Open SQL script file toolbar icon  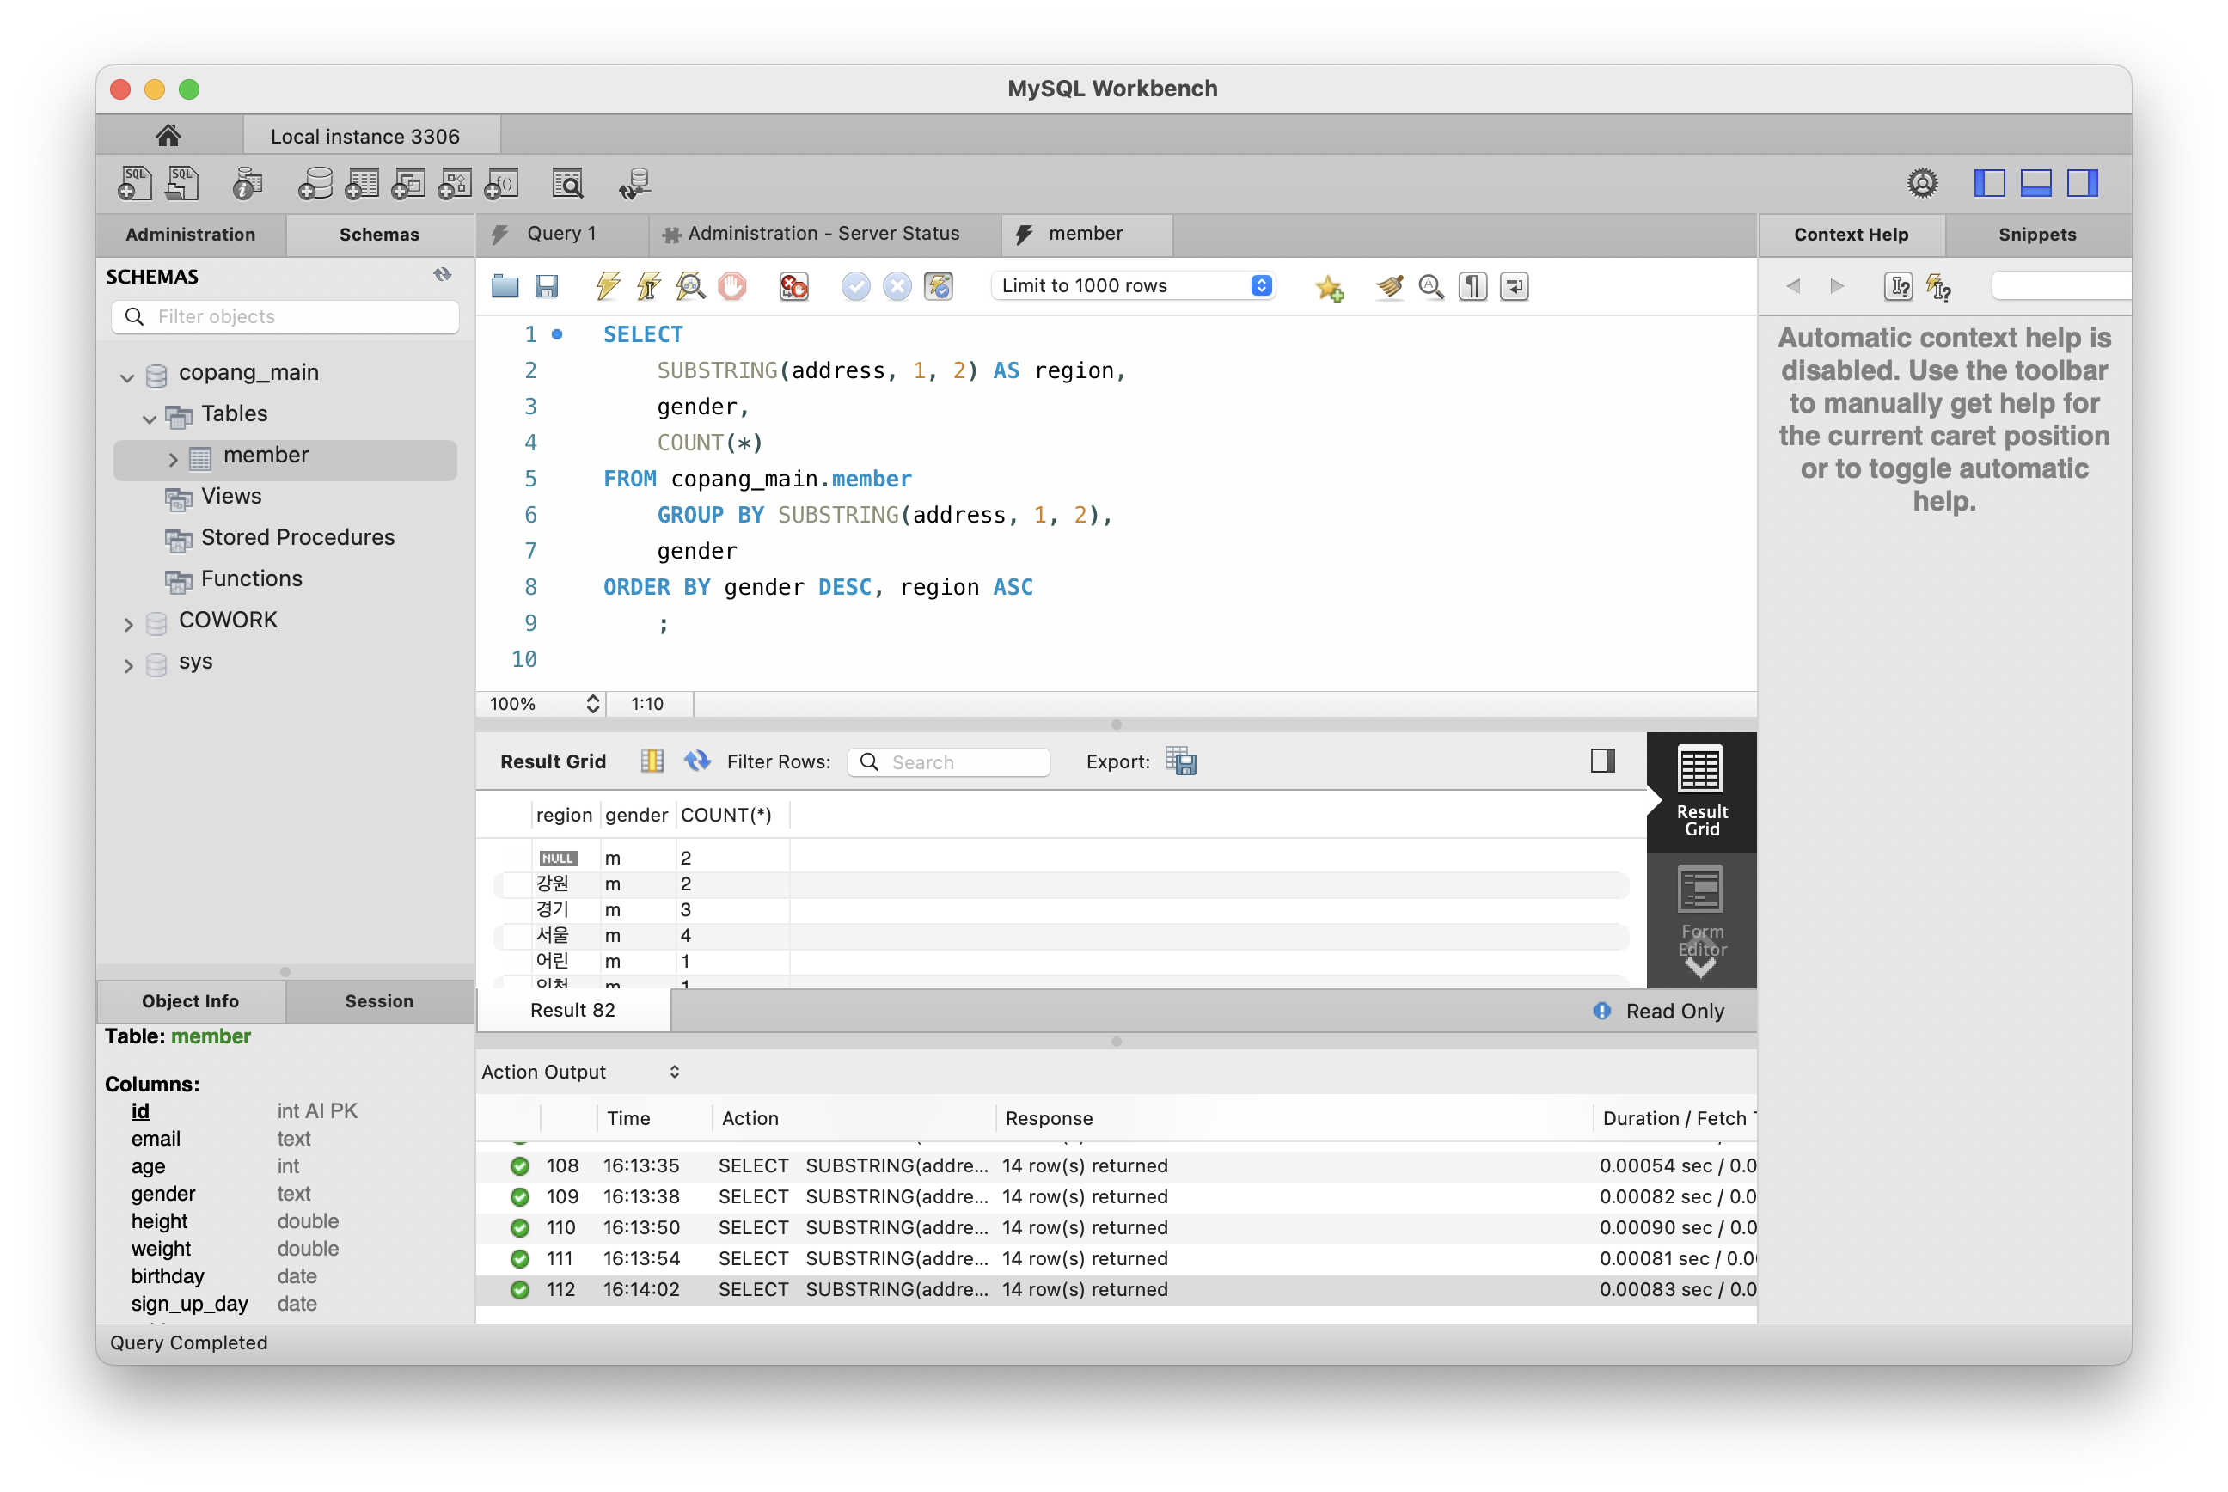point(181,183)
